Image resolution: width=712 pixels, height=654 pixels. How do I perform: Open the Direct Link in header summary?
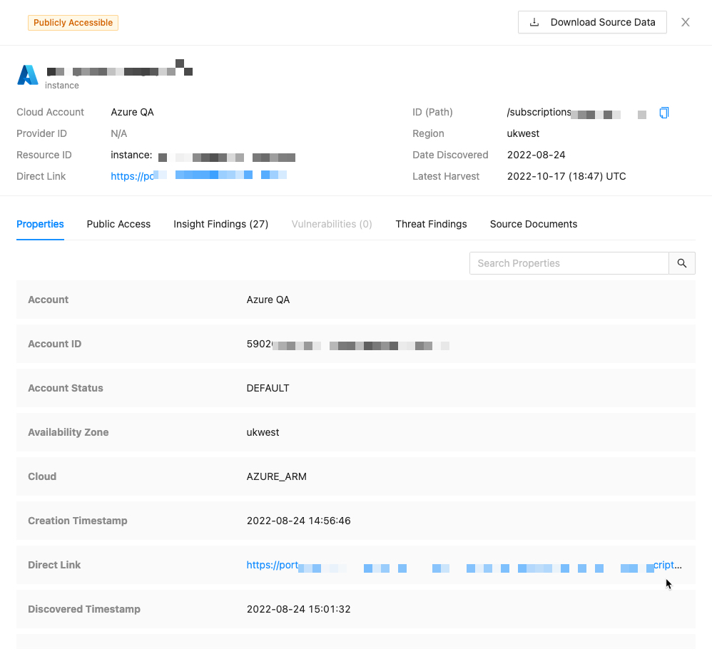click(199, 176)
